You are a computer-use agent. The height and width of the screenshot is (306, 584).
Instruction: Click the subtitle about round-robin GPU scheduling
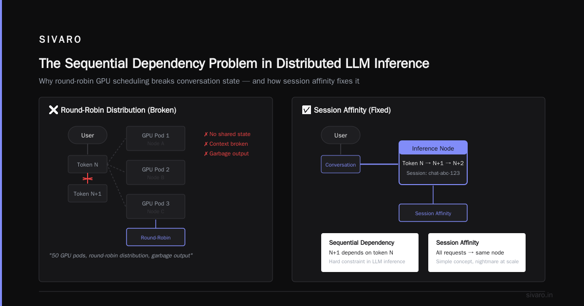click(x=199, y=81)
